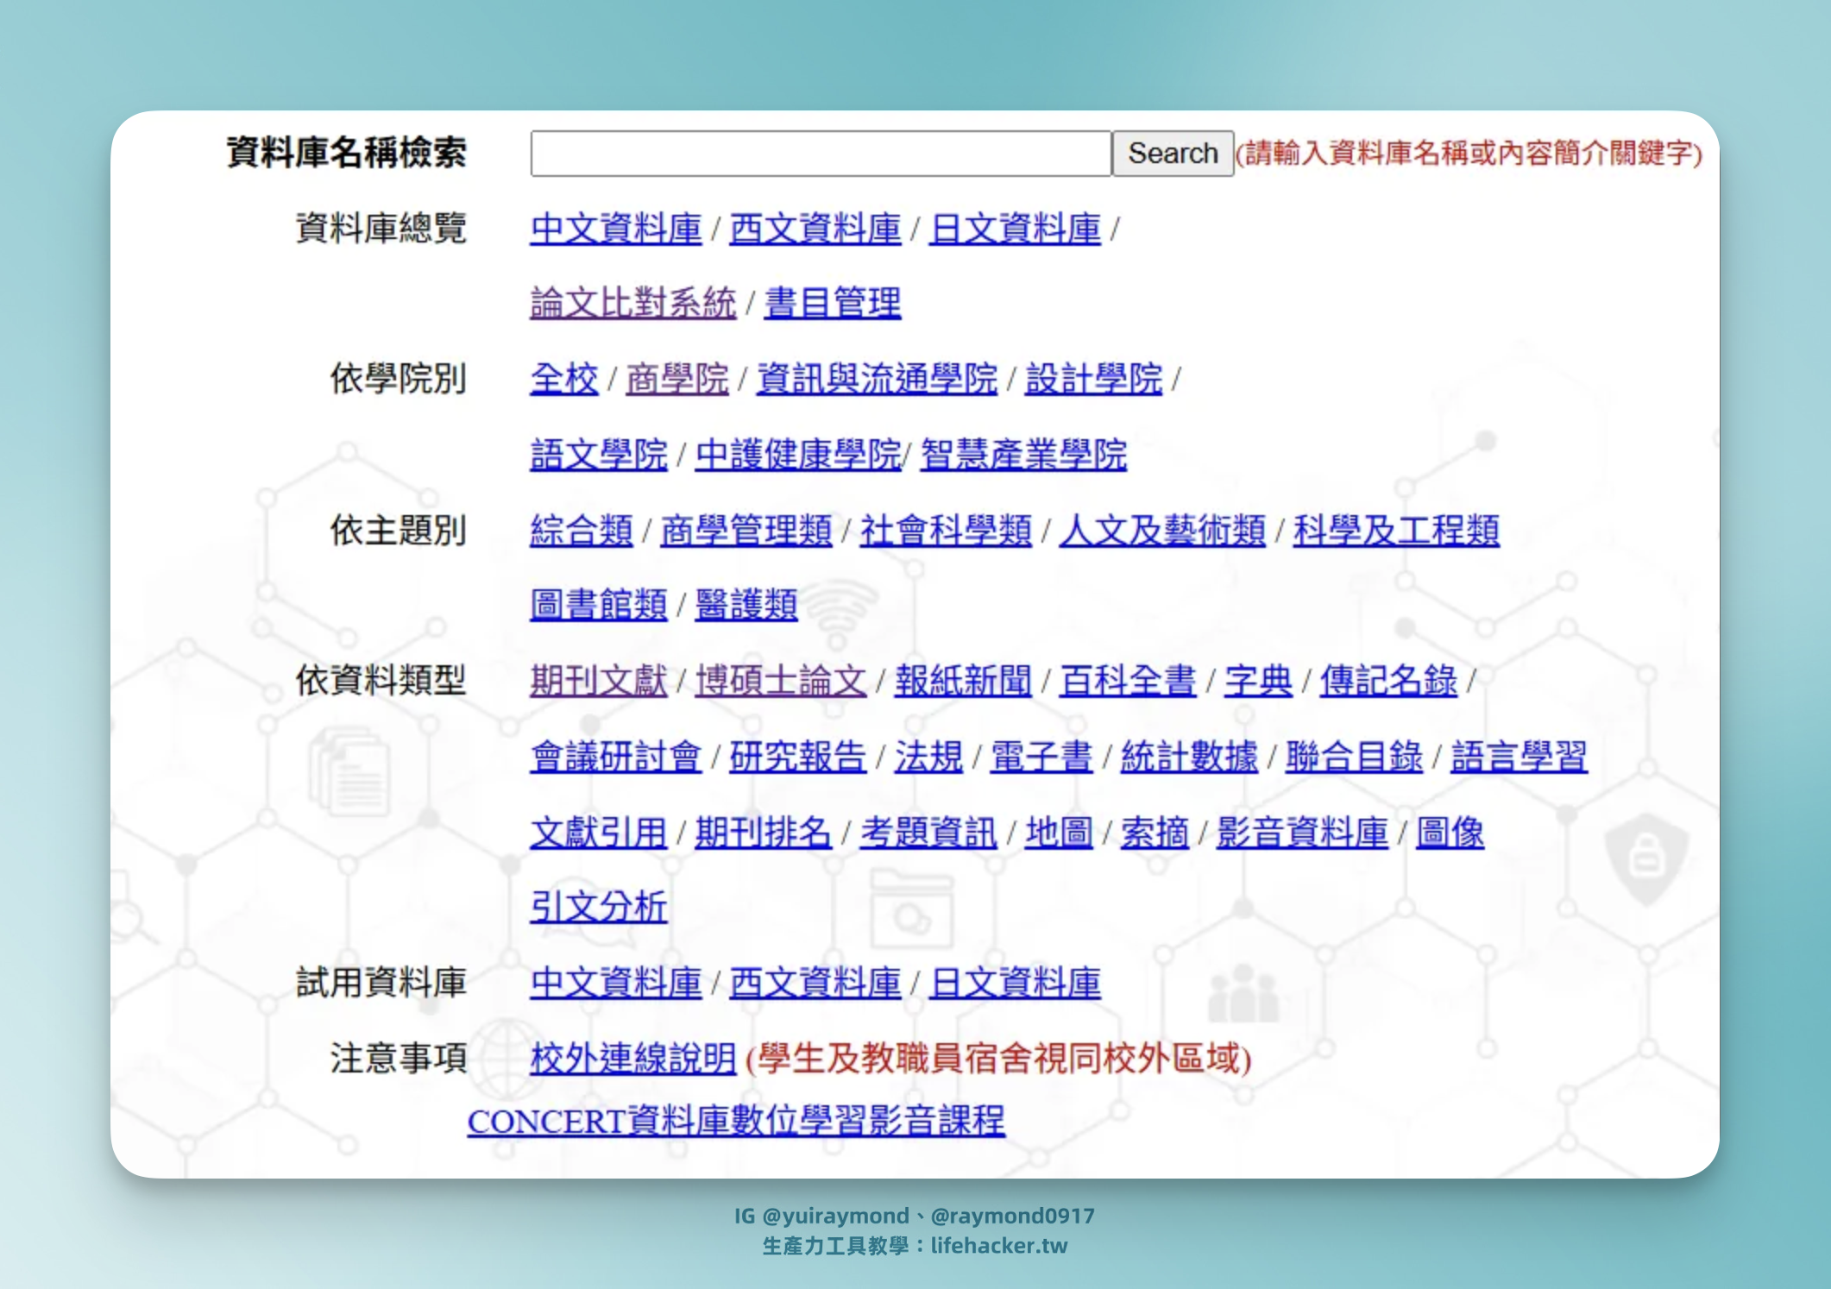Open the 論文比對系統 link

[x=632, y=304]
